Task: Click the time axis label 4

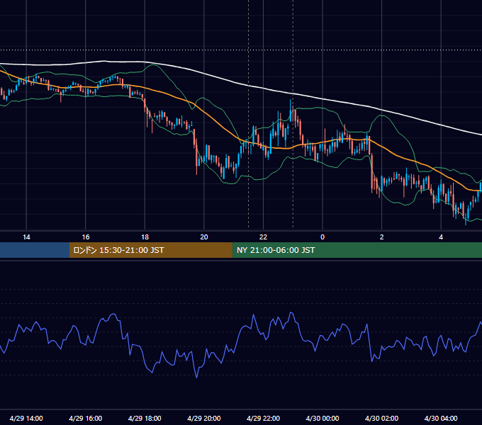Action: tap(441, 237)
